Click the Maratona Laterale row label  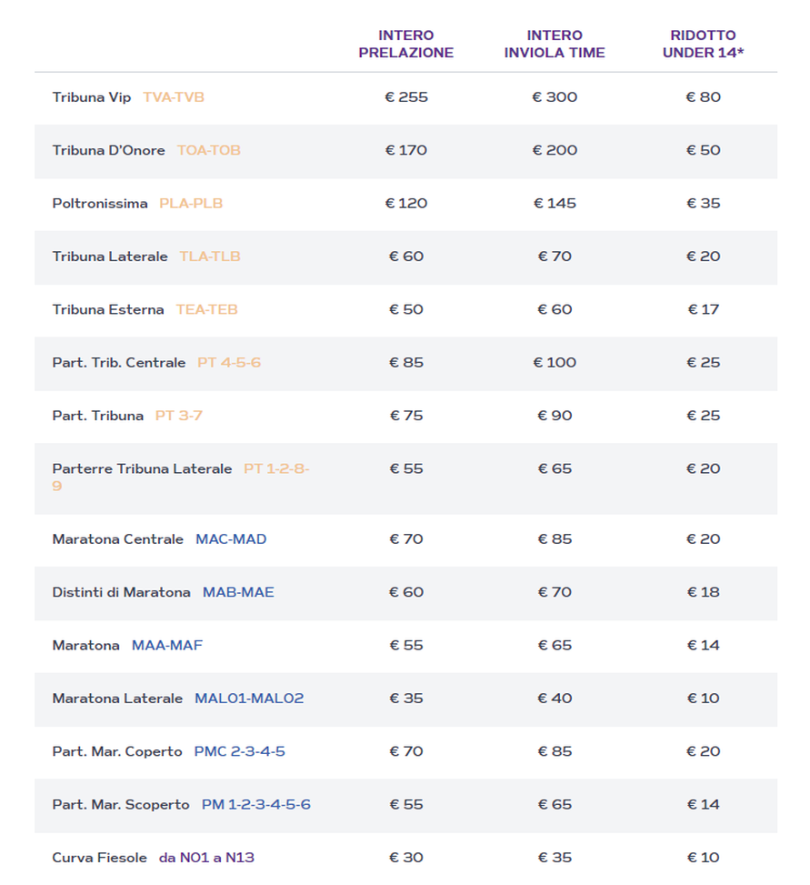click(x=117, y=699)
